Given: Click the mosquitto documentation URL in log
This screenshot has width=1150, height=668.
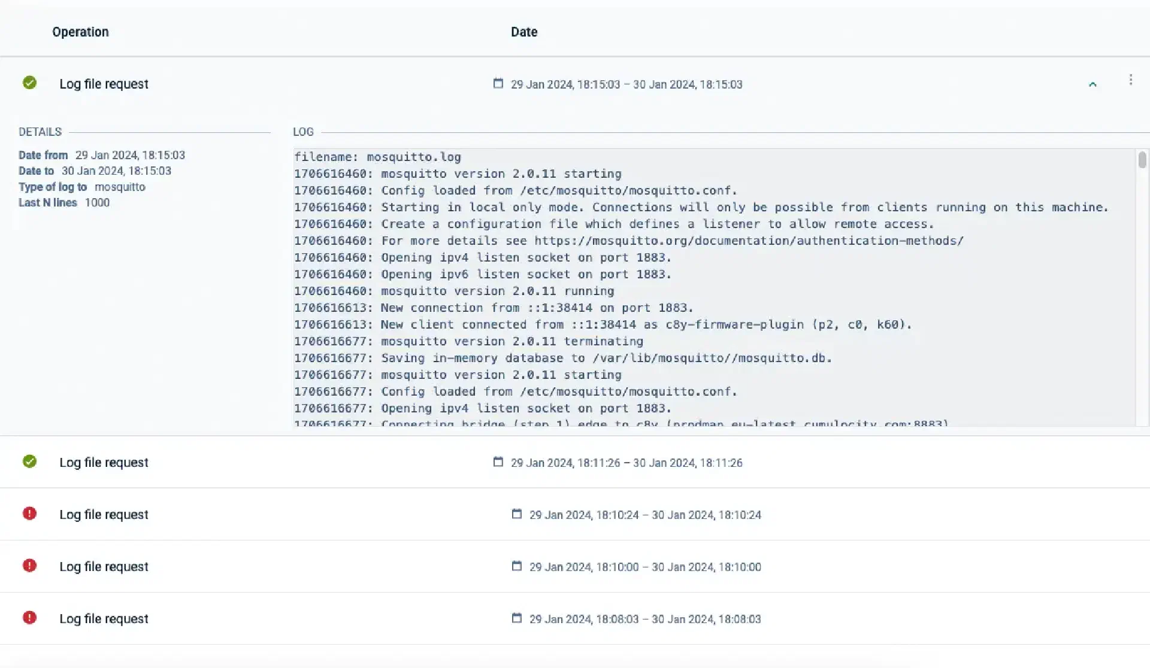Looking at the screenshot, I should point(749,241).
